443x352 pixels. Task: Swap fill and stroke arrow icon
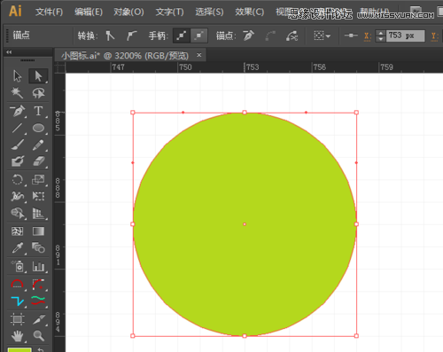[x=41, y=349]
